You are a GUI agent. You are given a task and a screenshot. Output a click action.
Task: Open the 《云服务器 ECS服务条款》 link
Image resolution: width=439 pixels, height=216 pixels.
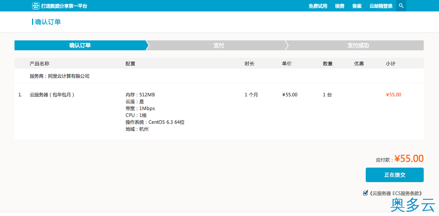click(395, 193)
